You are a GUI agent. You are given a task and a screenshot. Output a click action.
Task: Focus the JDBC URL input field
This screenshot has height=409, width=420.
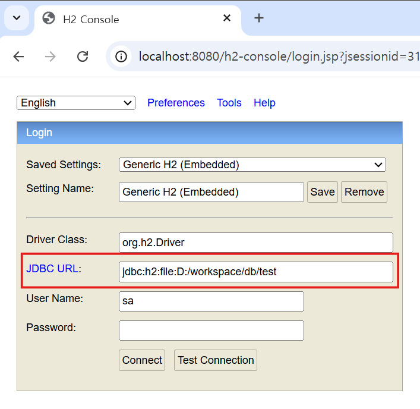(x=256, y=272)
